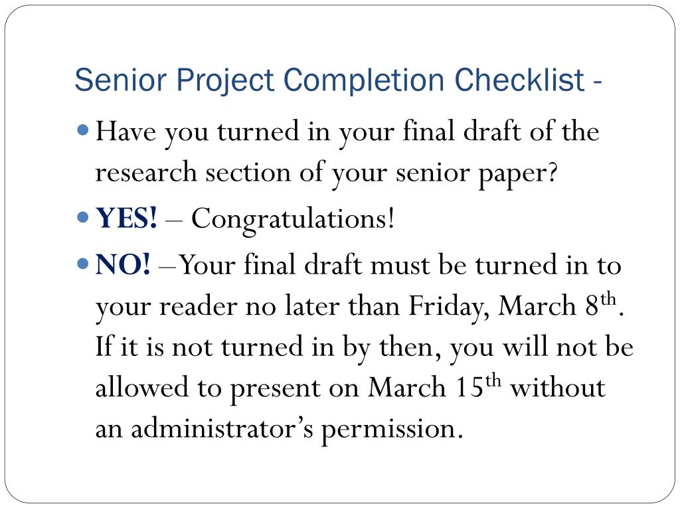Click the word 'without' after March 15th
Image resolution: width=680 pixels, height=510 pixels.
(558, 386)
